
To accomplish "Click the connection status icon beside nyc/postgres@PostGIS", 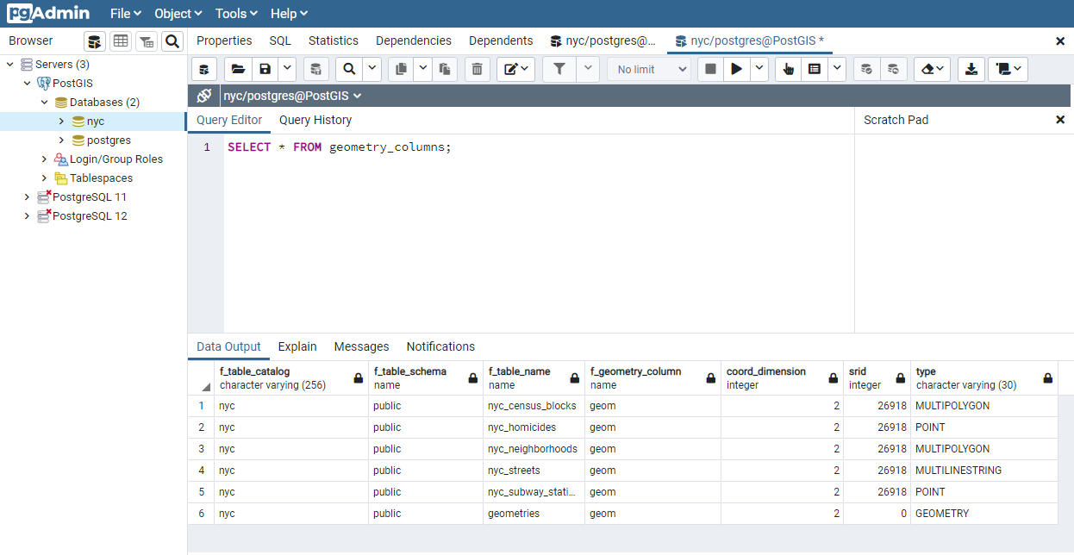I will point(204,96).
